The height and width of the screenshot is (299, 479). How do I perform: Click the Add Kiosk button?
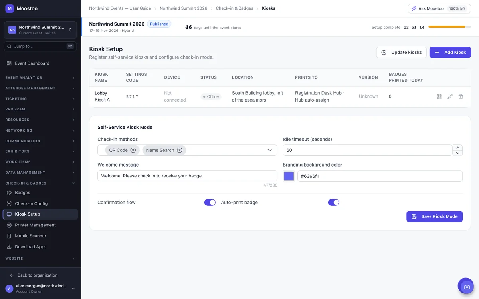(x=450, y=52)
